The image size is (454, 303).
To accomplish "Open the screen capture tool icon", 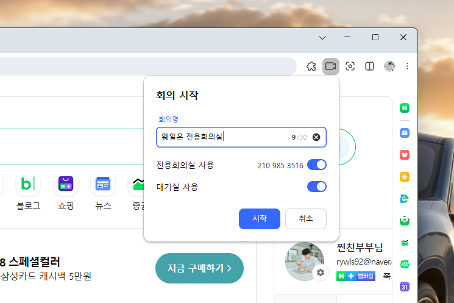I will pyautogui.click(x=350, y=66).
